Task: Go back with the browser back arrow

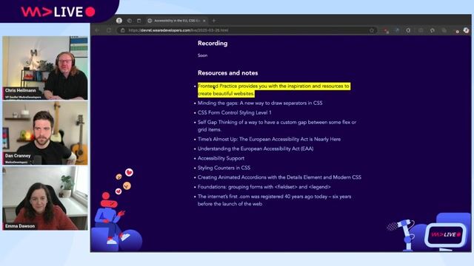Action: pos(97,30)
